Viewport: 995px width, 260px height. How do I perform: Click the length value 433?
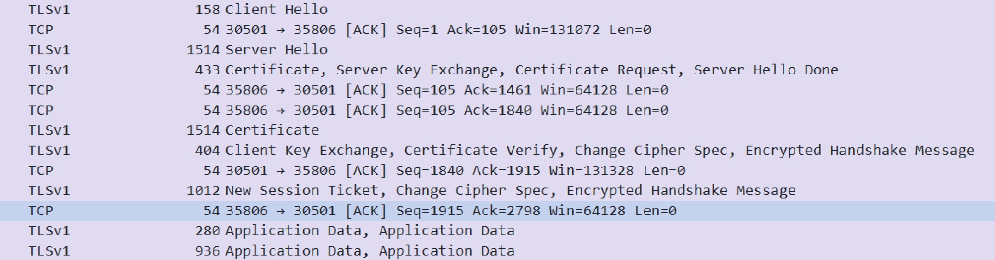208,70
